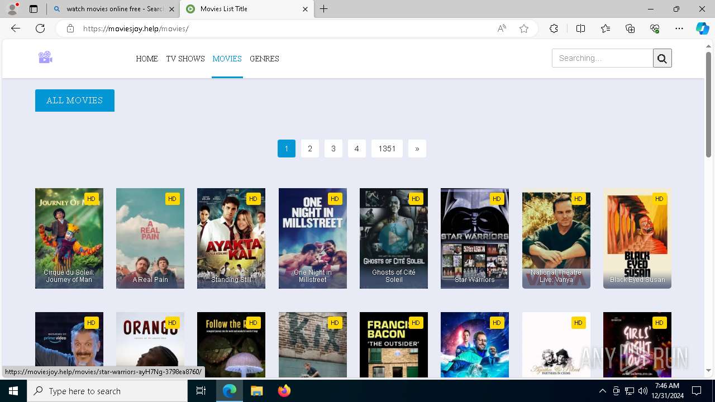Open Read aloud in address bar
The height and width of the screenshot is (402, 715).
pos(502,28)
